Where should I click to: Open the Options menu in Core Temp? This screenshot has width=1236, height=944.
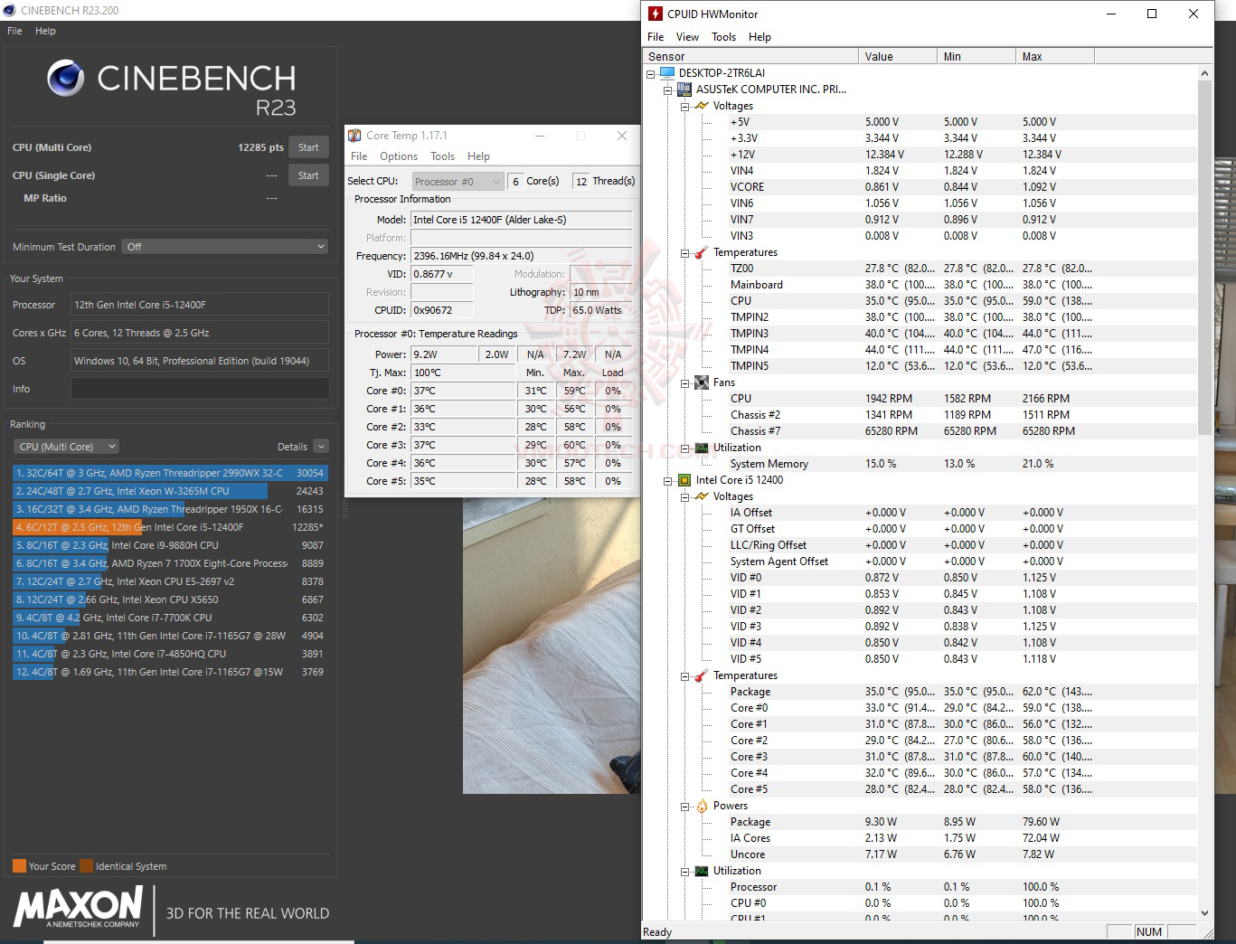(x=399, y=156)
